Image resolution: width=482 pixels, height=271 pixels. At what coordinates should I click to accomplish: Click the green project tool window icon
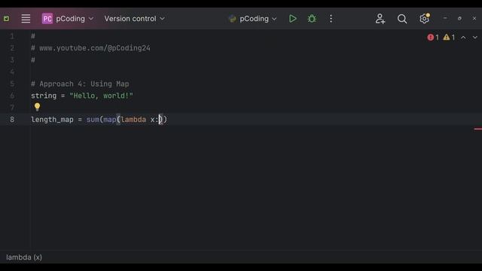pos(7,19)
